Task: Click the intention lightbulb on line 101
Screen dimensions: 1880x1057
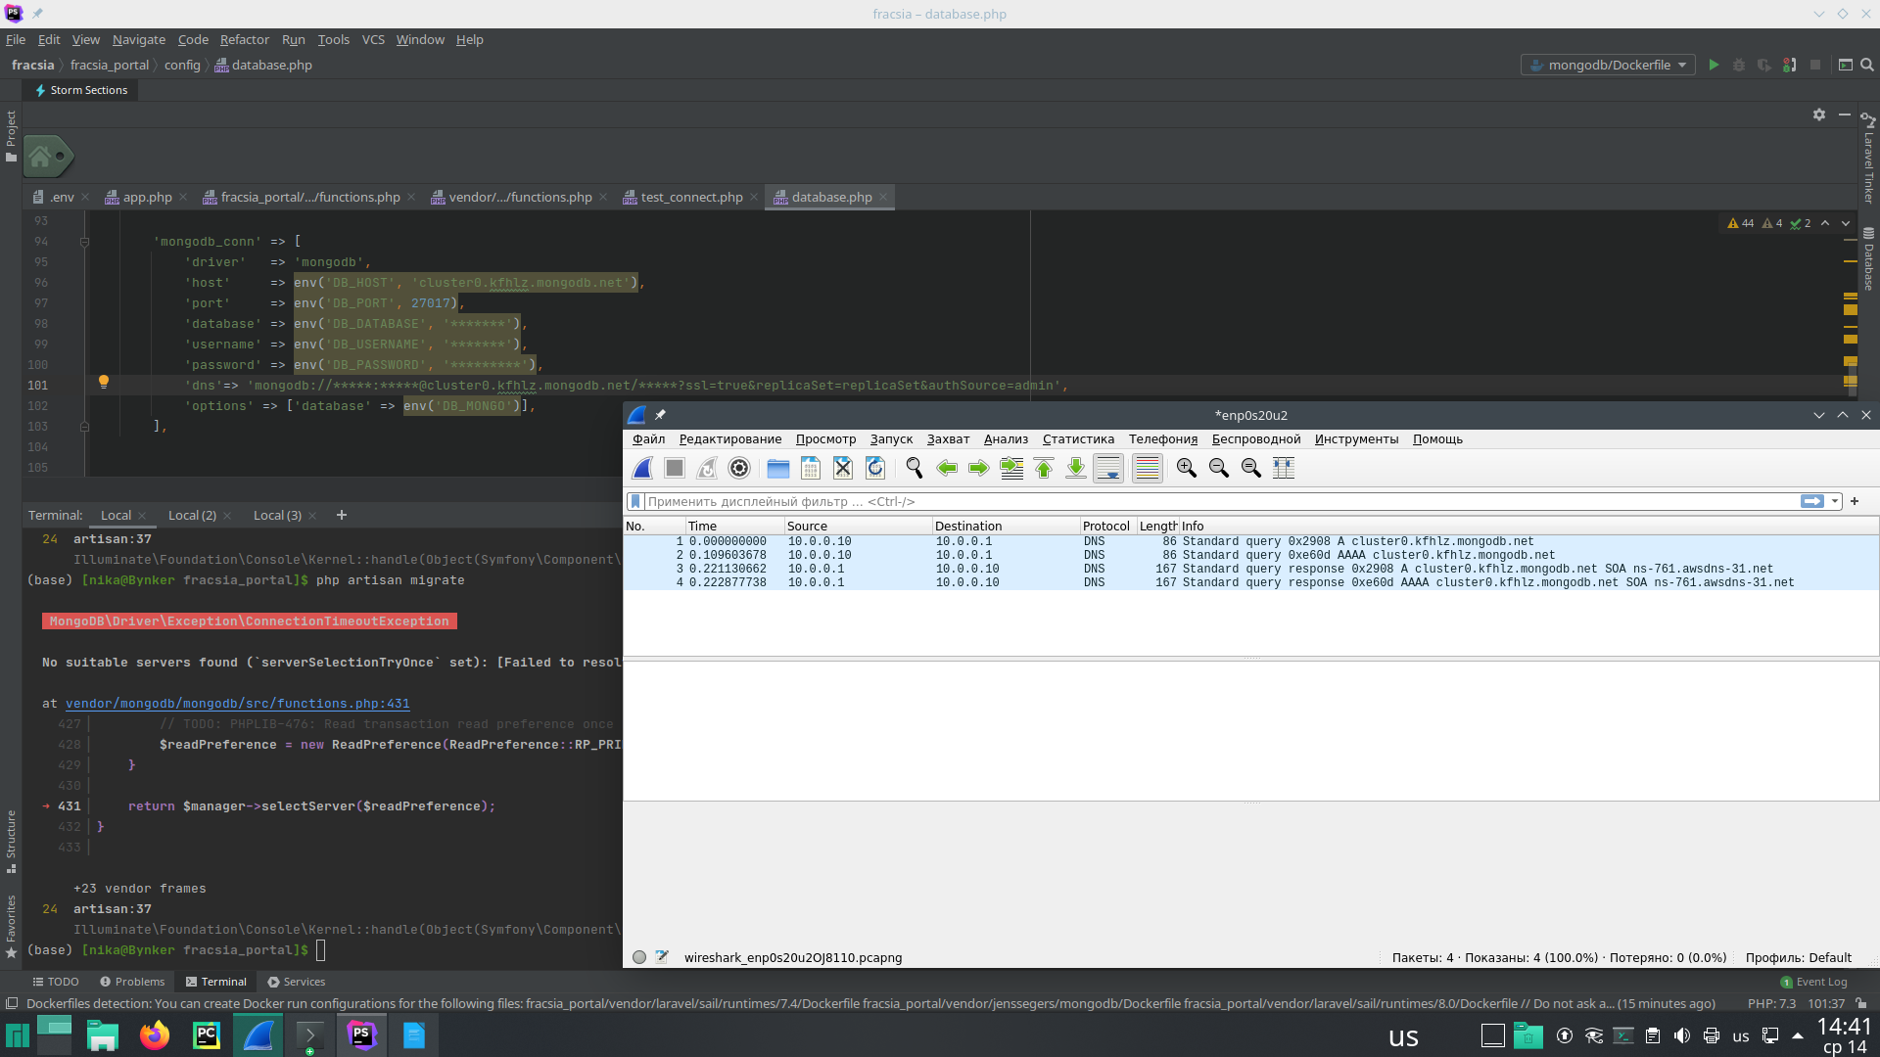Action: click(104, 383)
